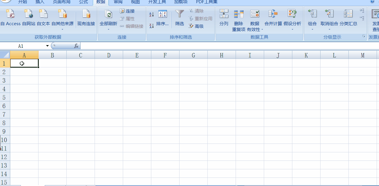
Task: Open 高级 advanced filter
Action: 196,26
